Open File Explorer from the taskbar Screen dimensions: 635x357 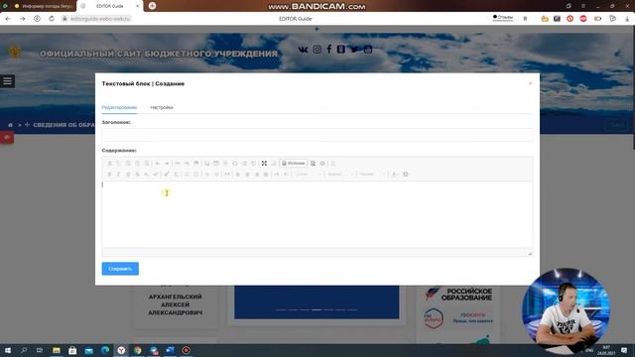pyautogui.click(x=57, y=350)
